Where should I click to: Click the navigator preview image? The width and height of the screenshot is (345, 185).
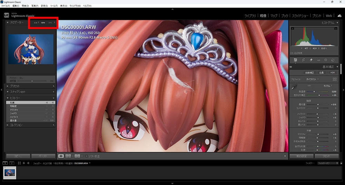click(x=31, y=49)
